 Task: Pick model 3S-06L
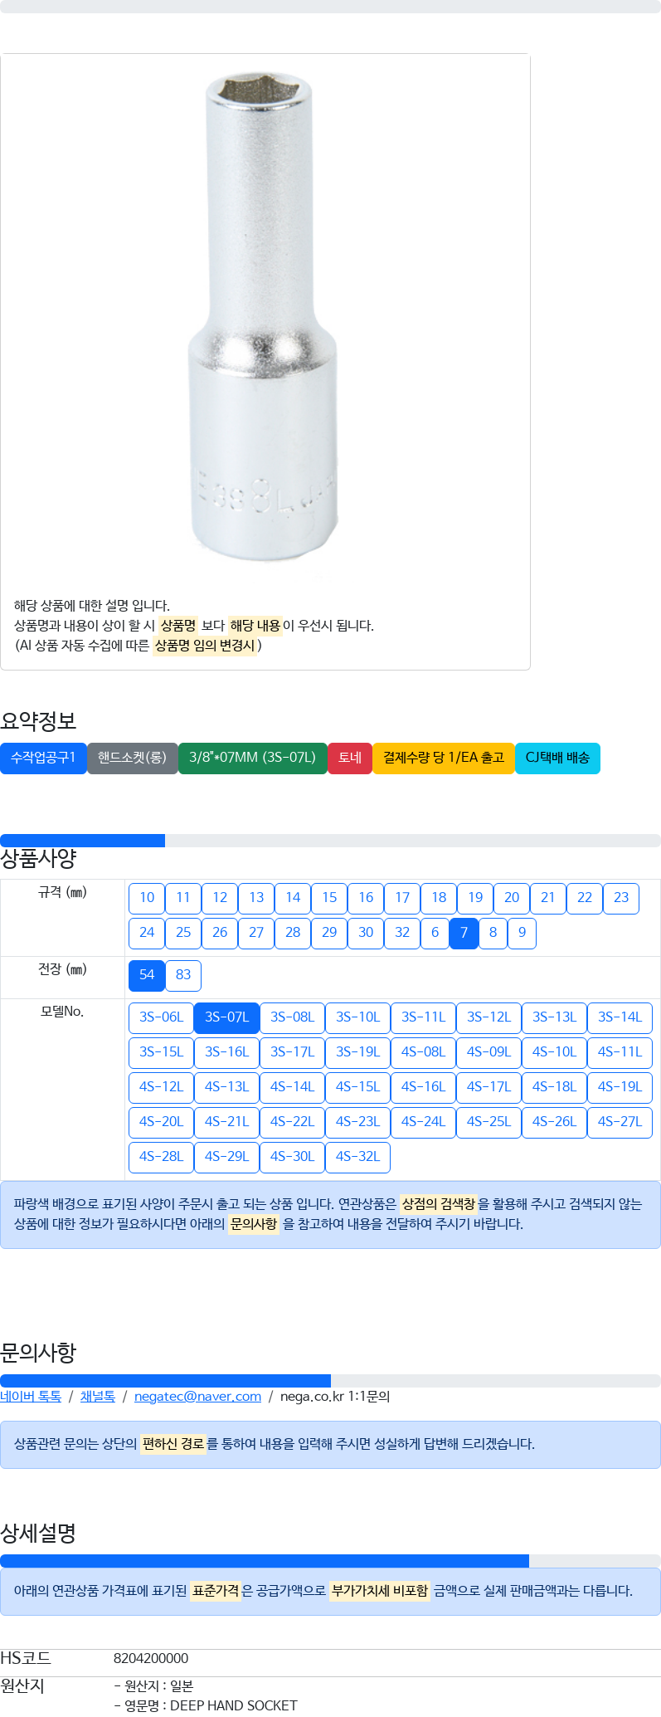(x=161, y=1017)
